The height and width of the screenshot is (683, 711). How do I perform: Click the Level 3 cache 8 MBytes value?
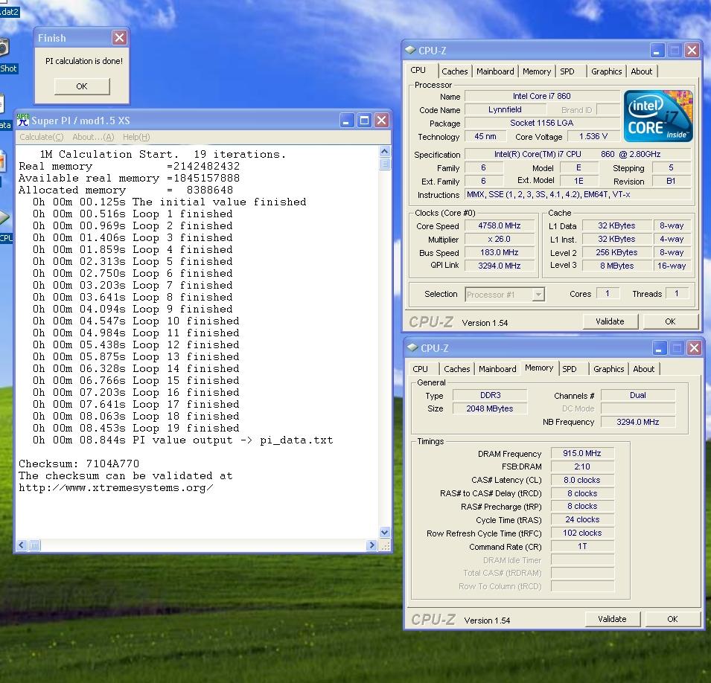616,266
